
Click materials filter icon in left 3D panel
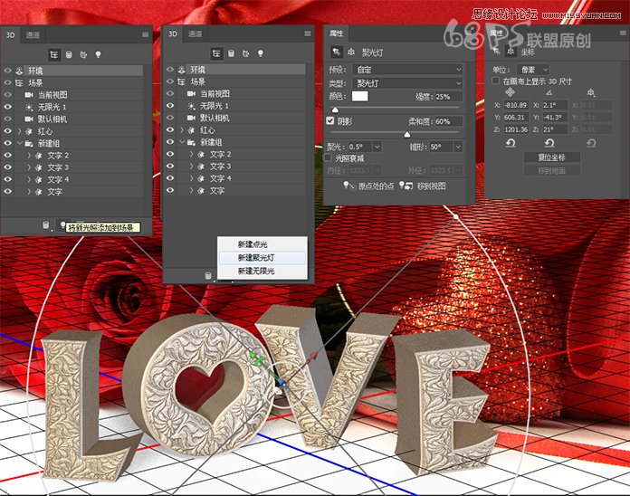point(83,54)
